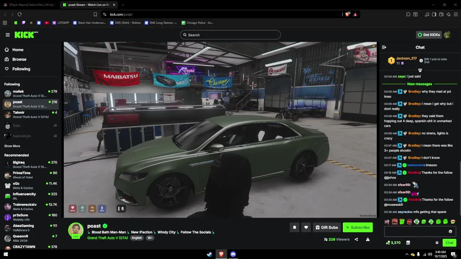Click the address bar URL kick.com/poast

[x=121, y=14]
